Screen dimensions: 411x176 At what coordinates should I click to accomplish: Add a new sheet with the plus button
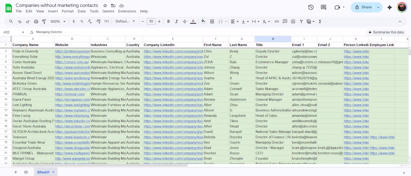coord(16,172)
